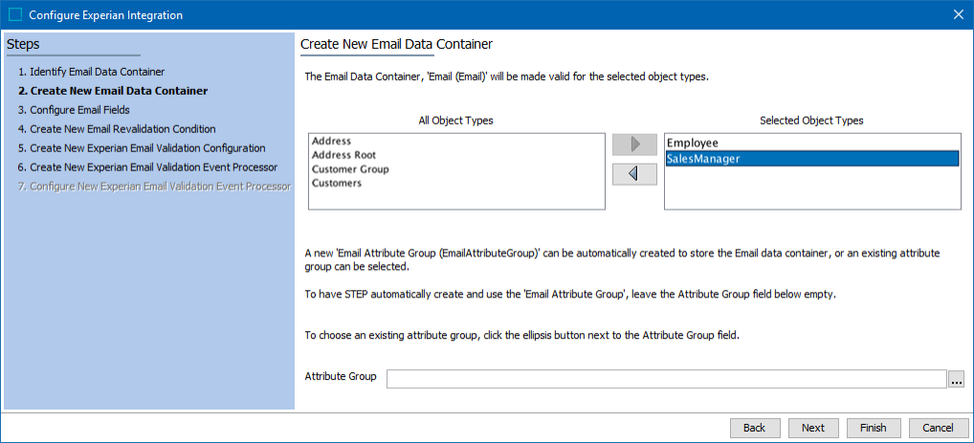The image size is (974, 443).
Task: Open step Create New Experian Email Validation Configuration
Action: click(x=142, y=148)
